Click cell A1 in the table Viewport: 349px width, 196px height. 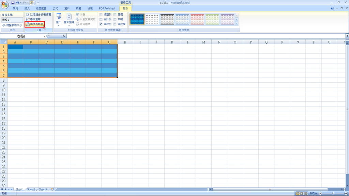15,47
